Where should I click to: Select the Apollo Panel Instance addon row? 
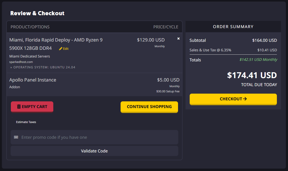33,80
